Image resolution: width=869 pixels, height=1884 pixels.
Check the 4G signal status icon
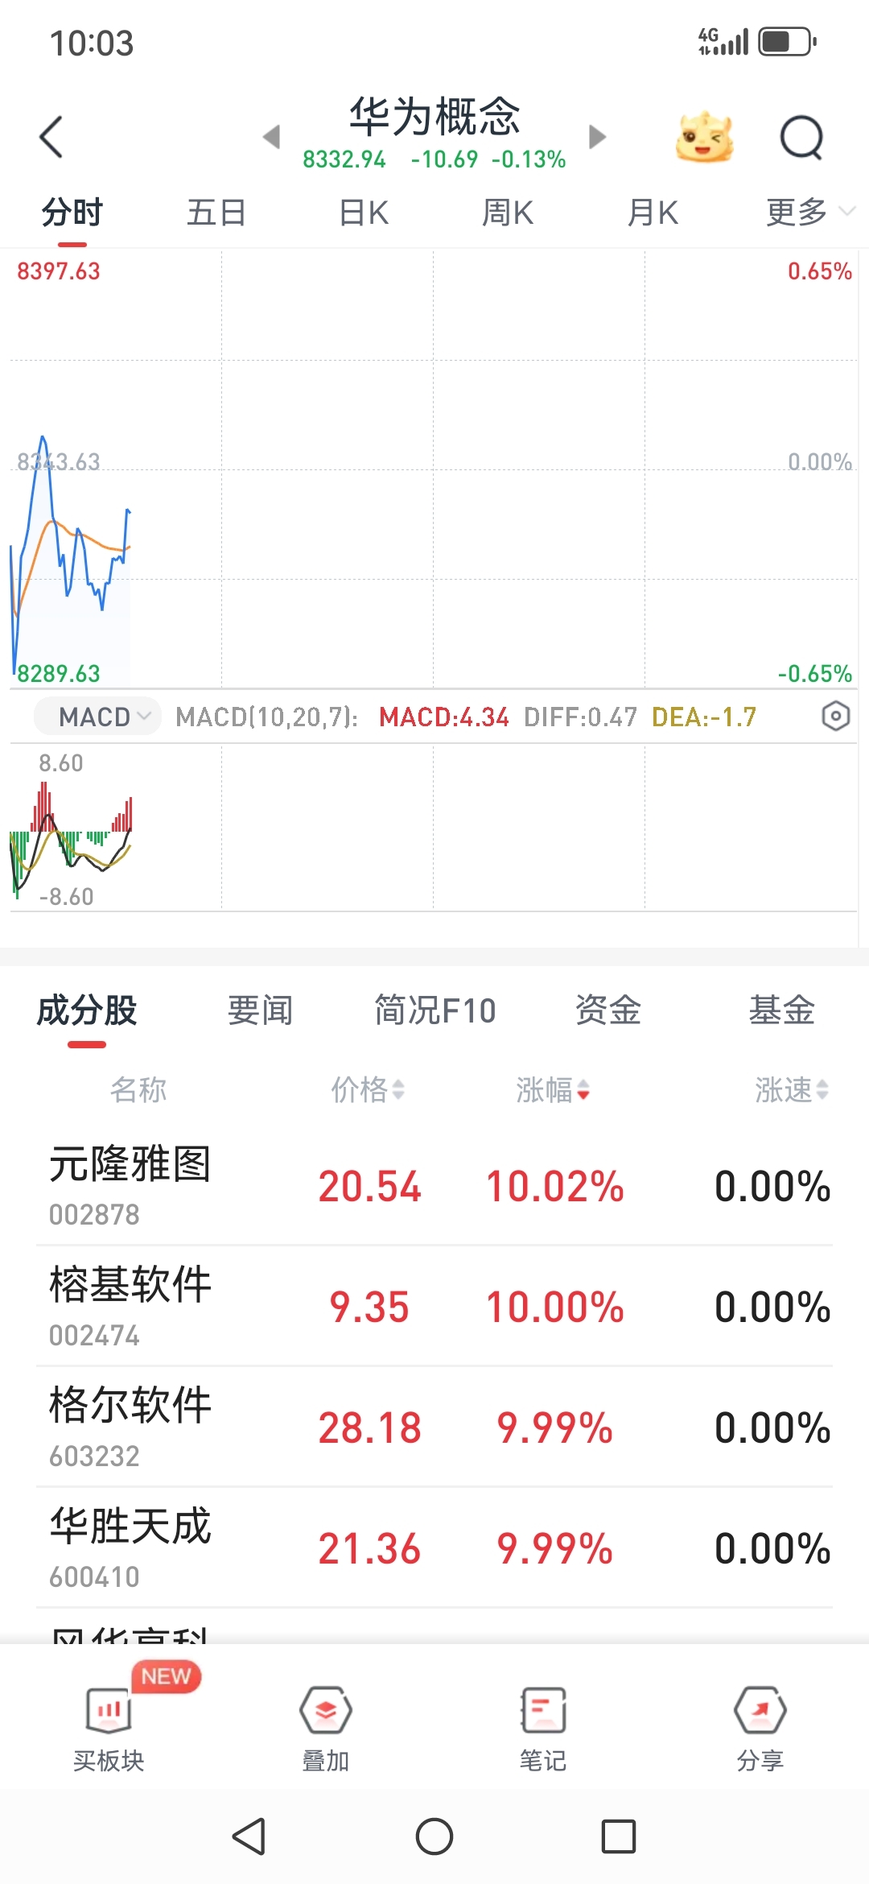click(x=723, y=41)
